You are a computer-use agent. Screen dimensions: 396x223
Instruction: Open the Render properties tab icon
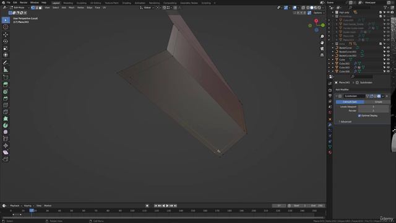coord(330,90)
